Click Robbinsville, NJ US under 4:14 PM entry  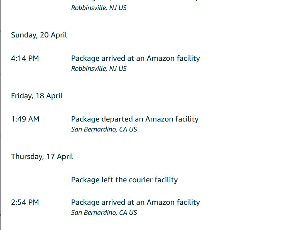[x=99, y=69]
